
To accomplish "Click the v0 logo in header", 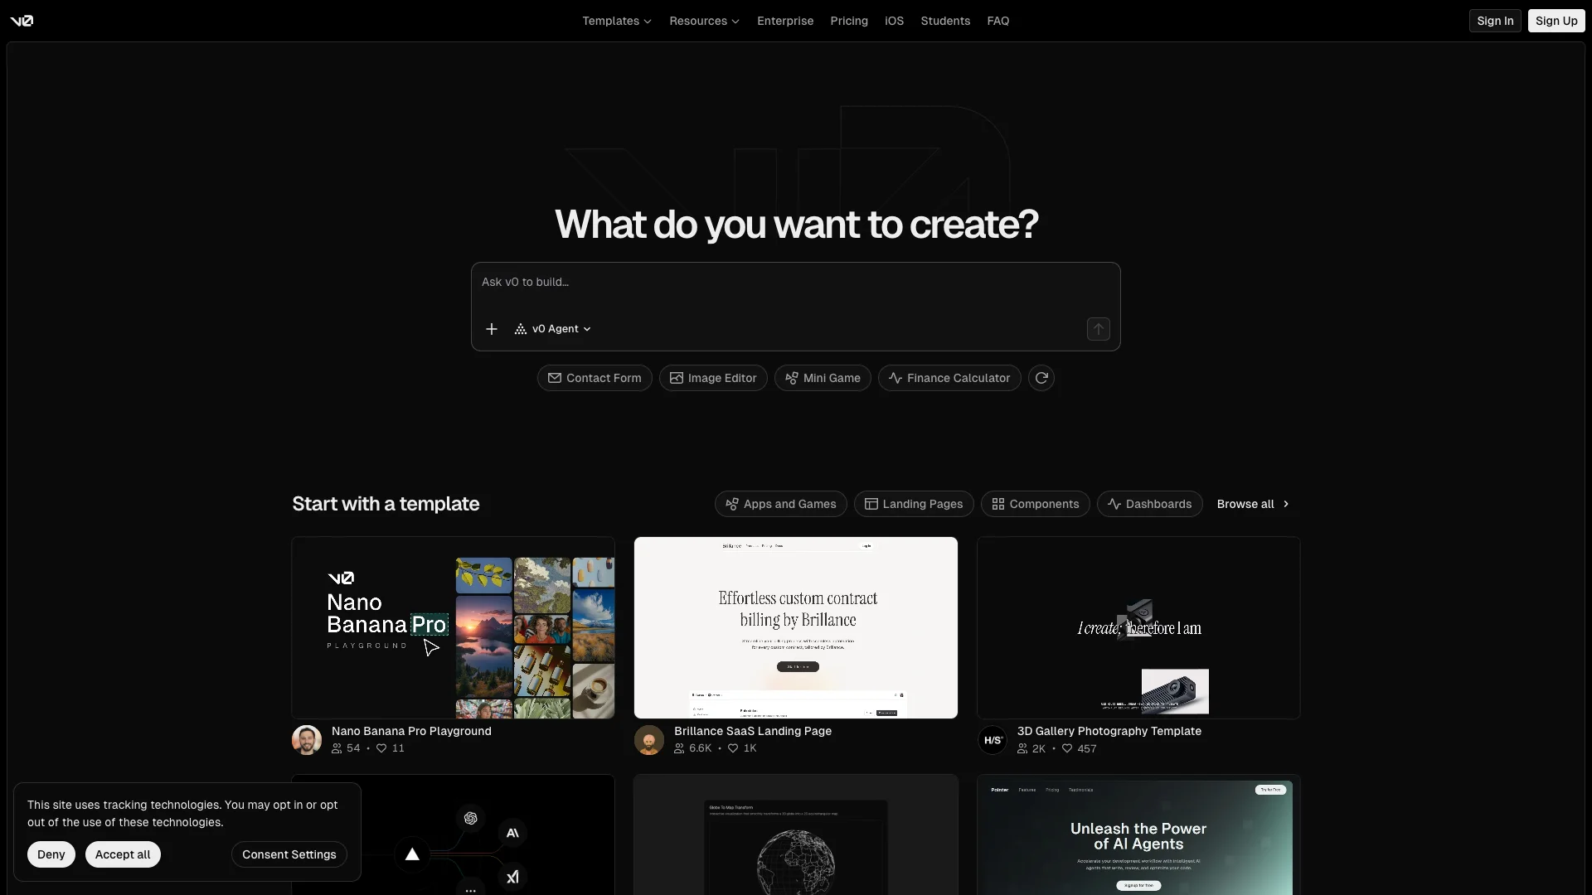I will click(22, 21).
